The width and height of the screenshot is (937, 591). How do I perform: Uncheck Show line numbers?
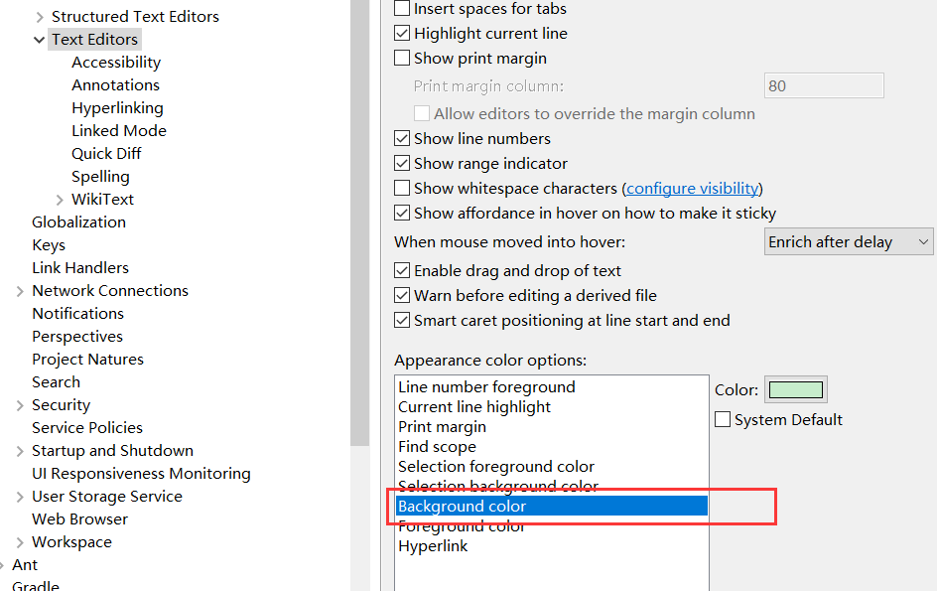point(402,138)
